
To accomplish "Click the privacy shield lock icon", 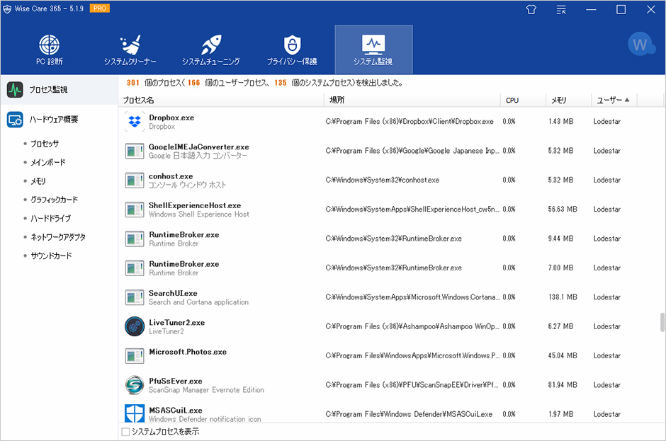I will pyautogui.click(x=292, y=44).
